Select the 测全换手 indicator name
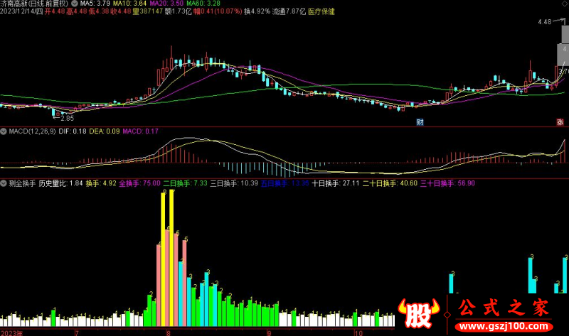Image resolution: width=569 pixels, height=336 pixels. click(22, 183)
